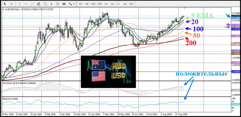Click the AUD USD flags image
The height and width of the screenshot is (117, 241).
pyautogui.click(x=108, y=72)
